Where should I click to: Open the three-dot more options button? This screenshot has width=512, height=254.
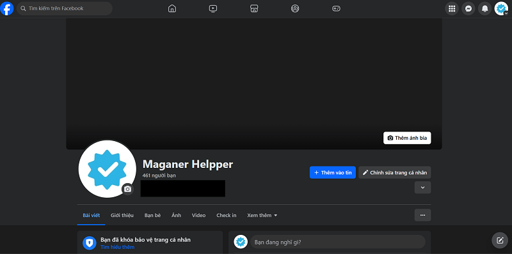(423, 215)
